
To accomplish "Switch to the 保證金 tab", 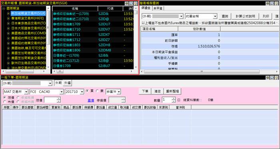I will click(x=146, y=8).
